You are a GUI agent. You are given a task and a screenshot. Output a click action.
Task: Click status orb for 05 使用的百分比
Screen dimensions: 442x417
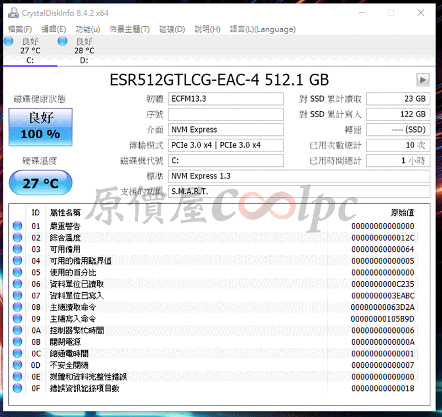pyautogui.click(x=18, y=272)
